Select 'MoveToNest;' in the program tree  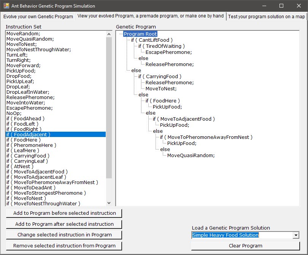coord(161,88)
